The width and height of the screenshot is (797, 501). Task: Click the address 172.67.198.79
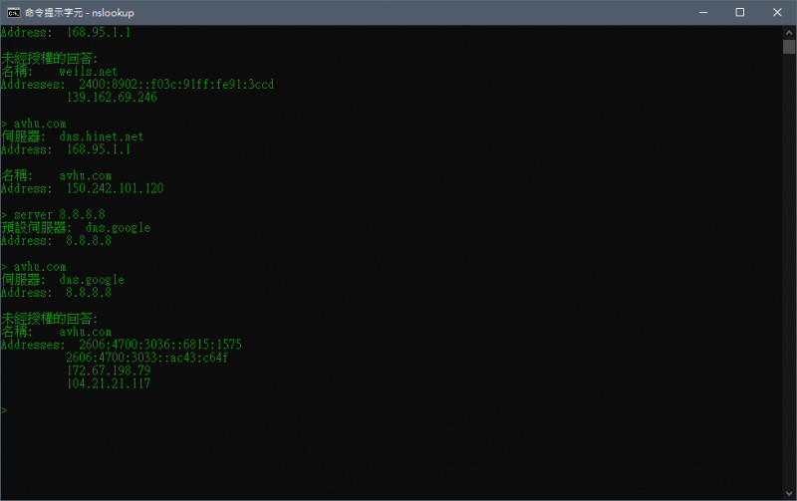click(x=109, y=371)
